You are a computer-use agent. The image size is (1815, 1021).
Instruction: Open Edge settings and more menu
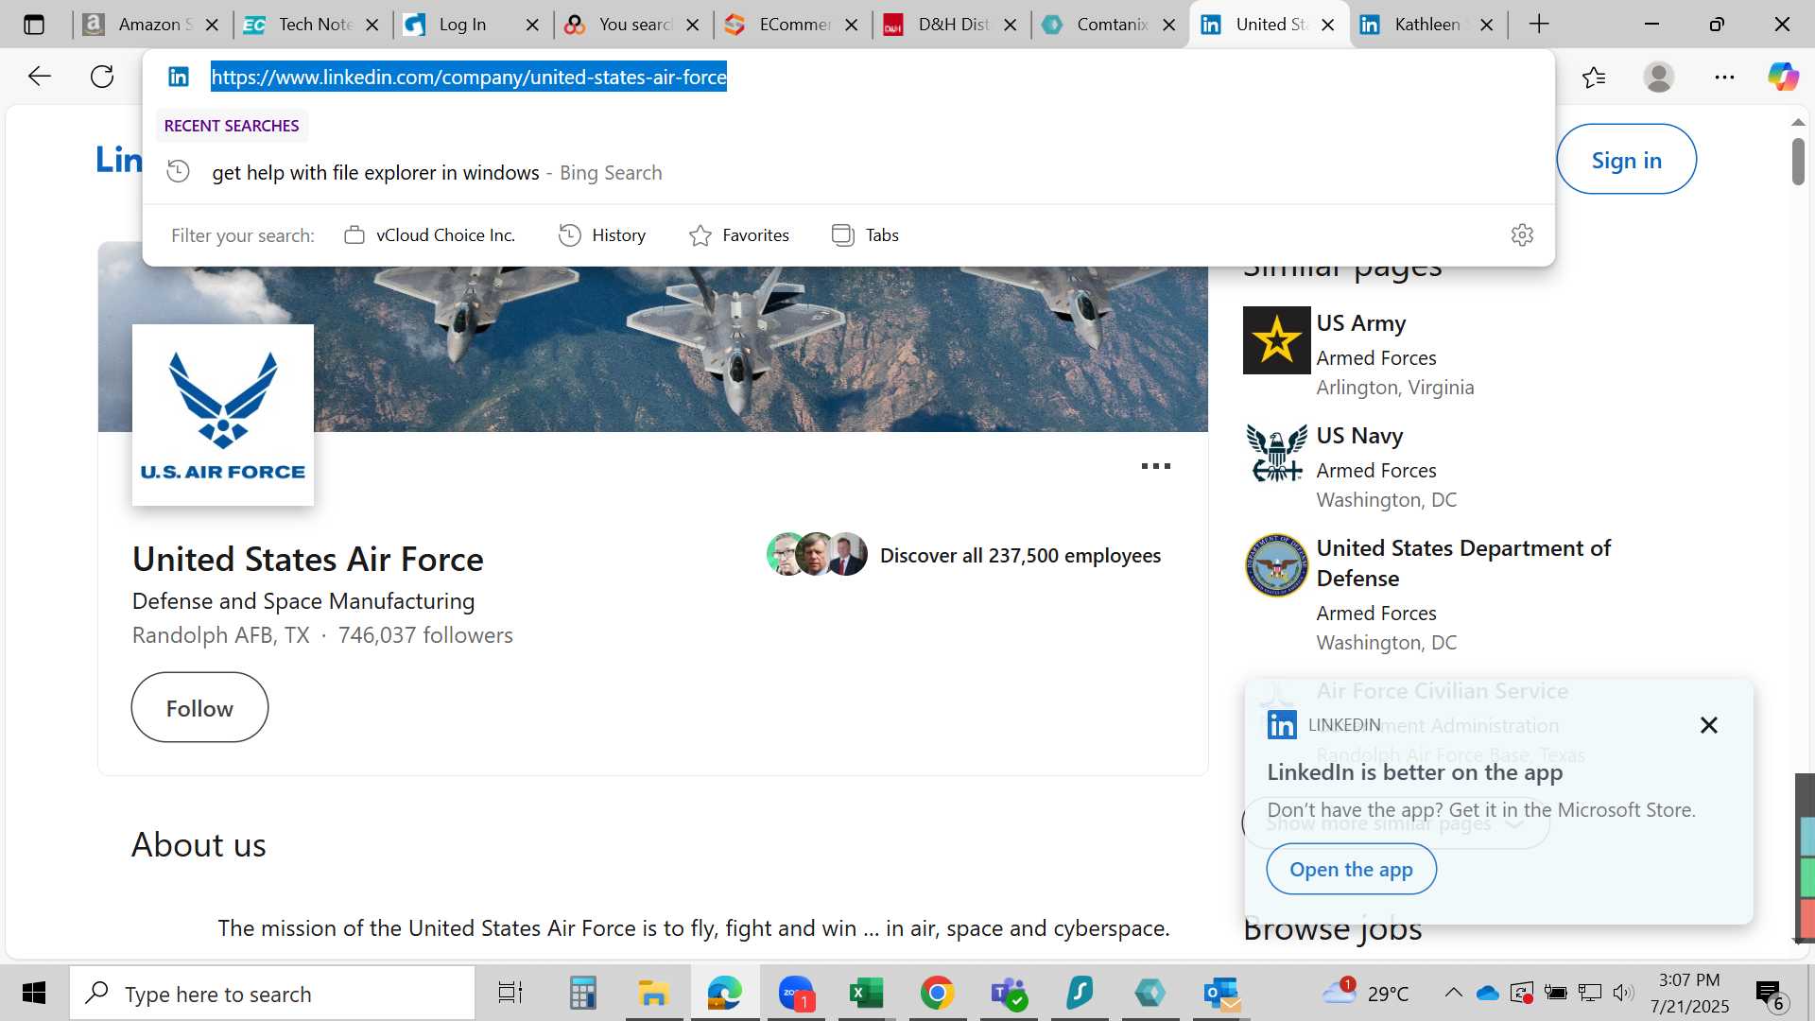[x=1724, y=77]
